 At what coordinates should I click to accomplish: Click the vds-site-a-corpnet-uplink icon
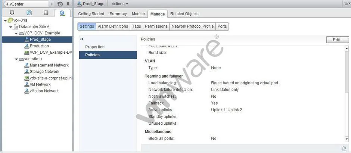click(27, 78)
